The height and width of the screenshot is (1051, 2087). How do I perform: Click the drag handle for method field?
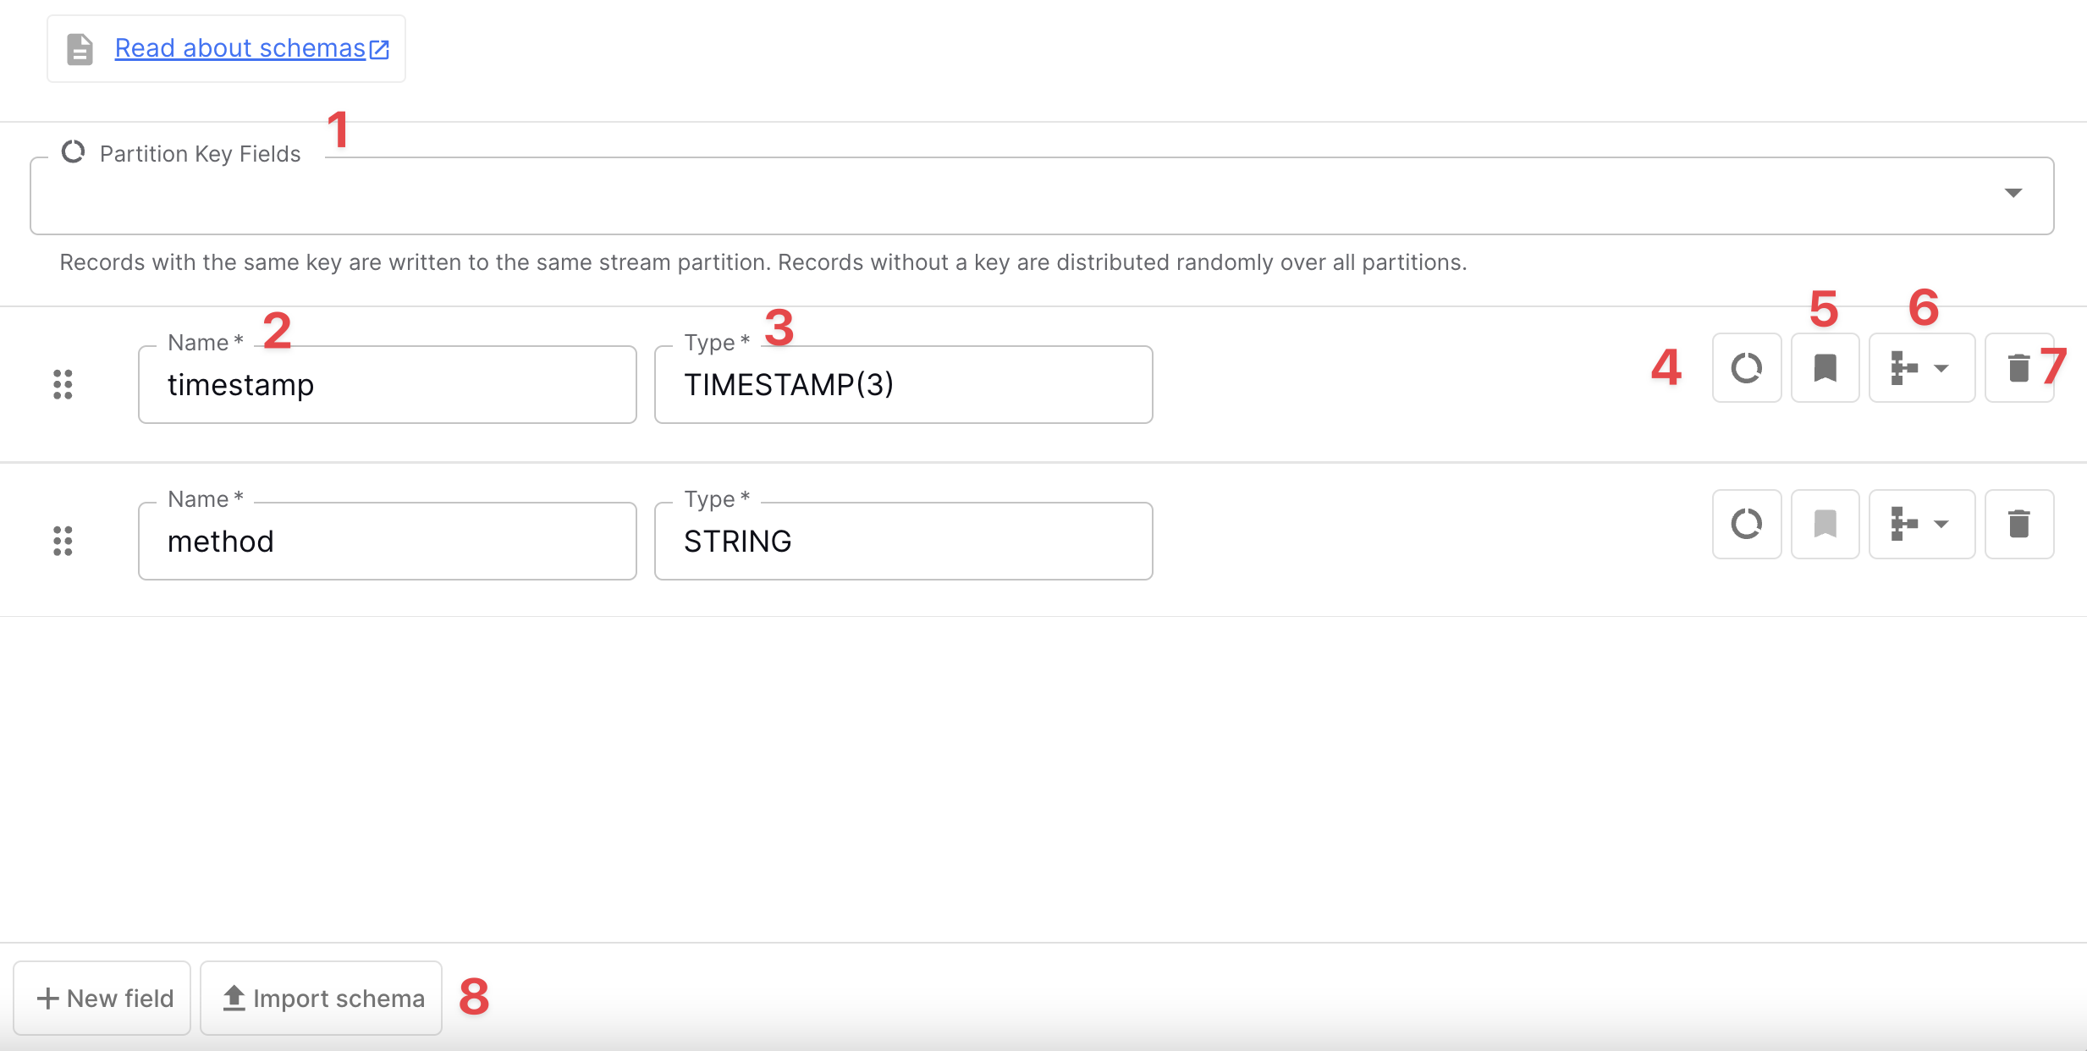point(63,540)
